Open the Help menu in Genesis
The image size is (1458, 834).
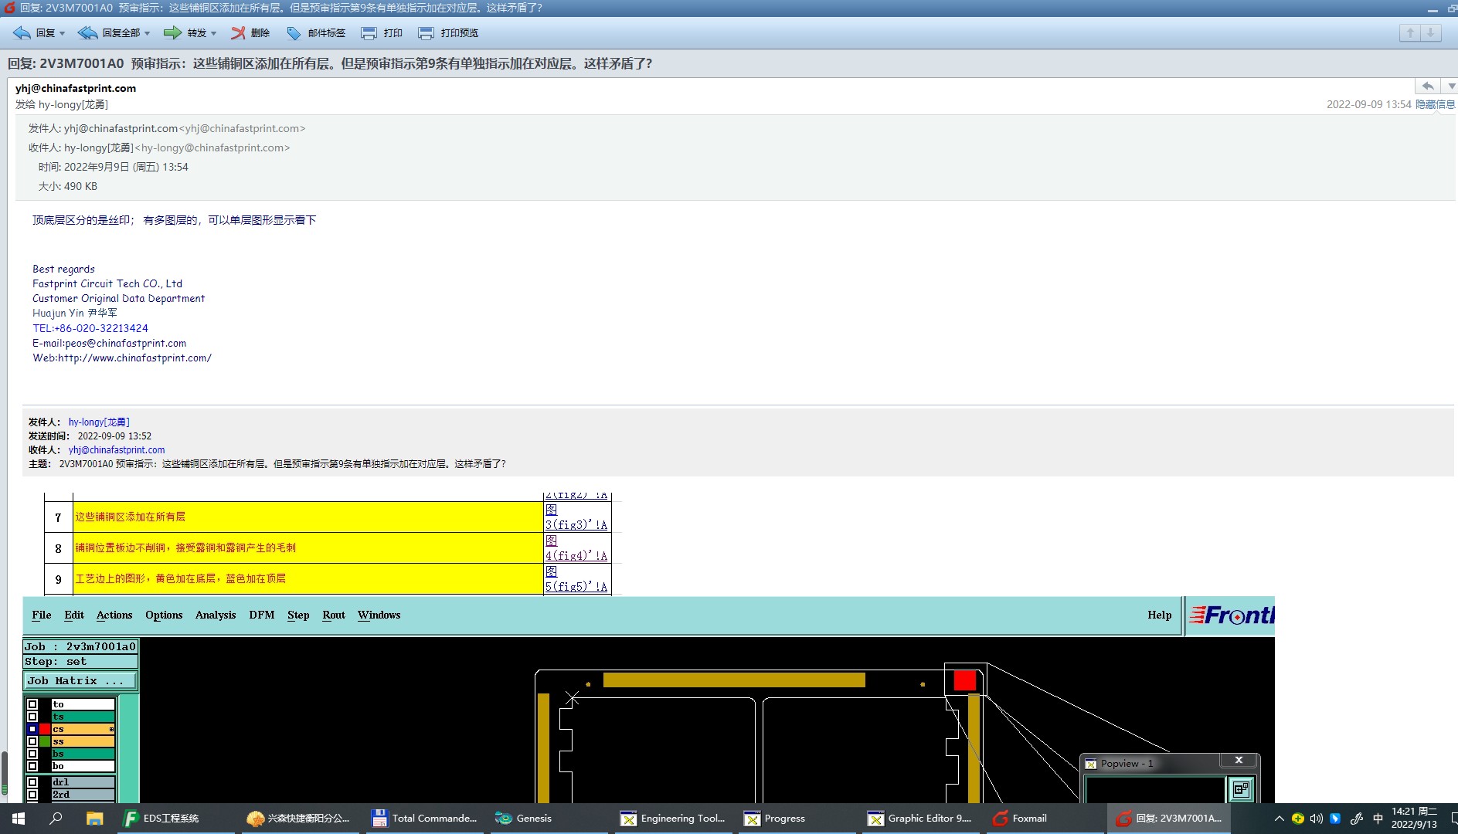coord(1159,615)
